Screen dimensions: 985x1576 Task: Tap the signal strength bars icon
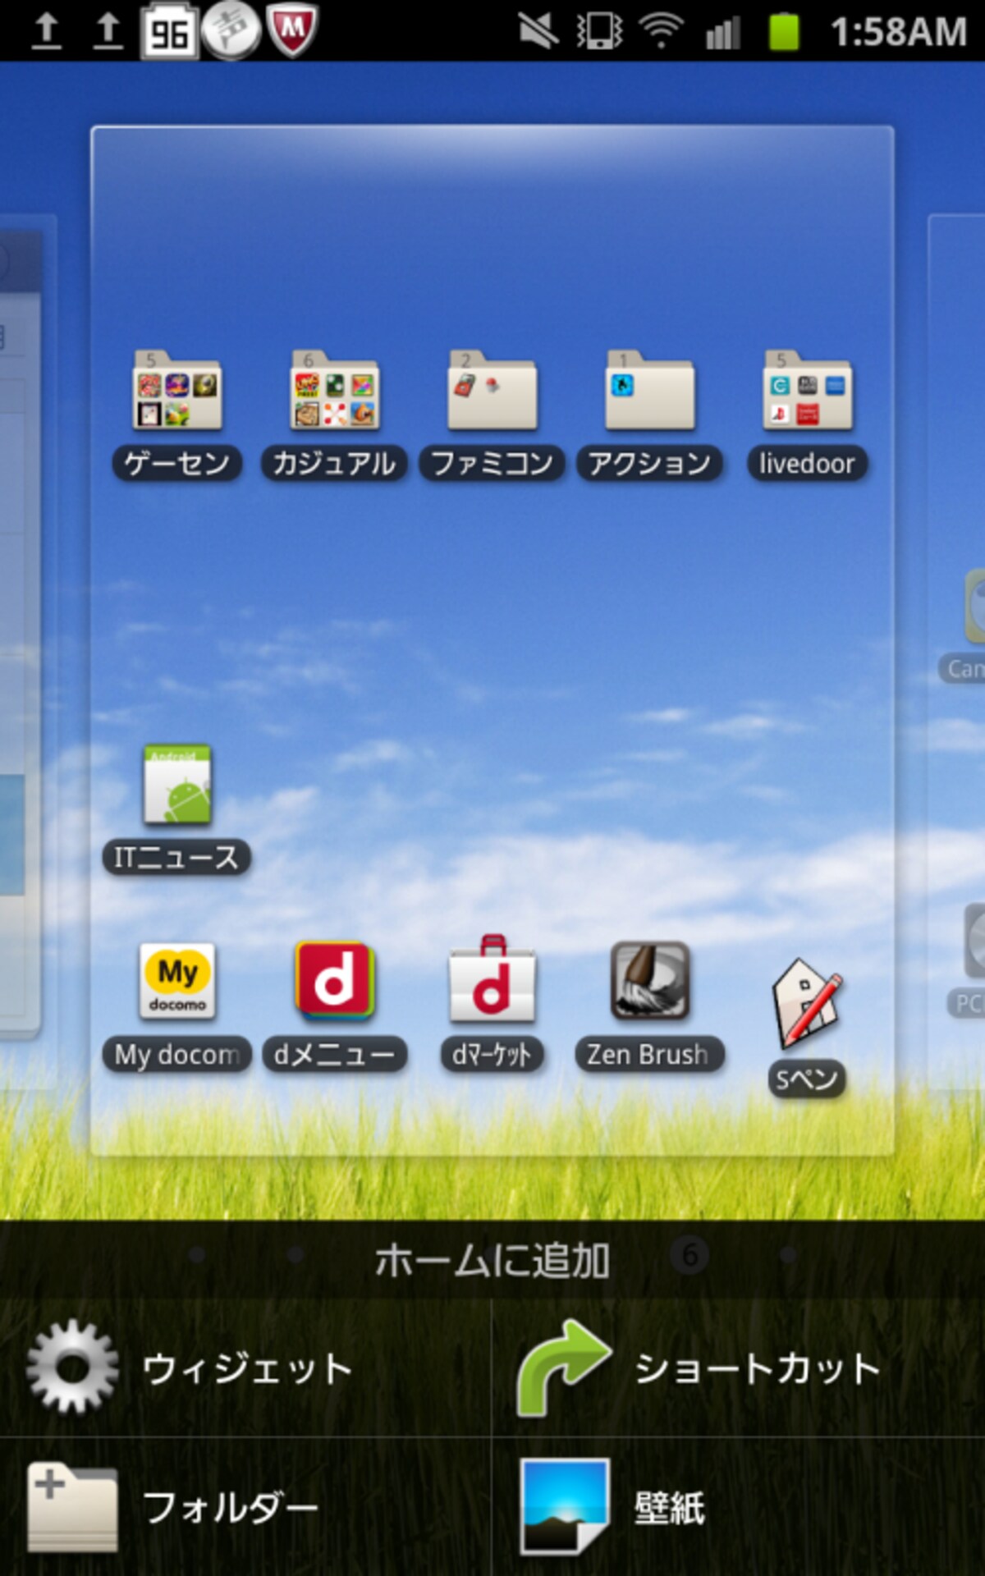click(x=723, y=33)
